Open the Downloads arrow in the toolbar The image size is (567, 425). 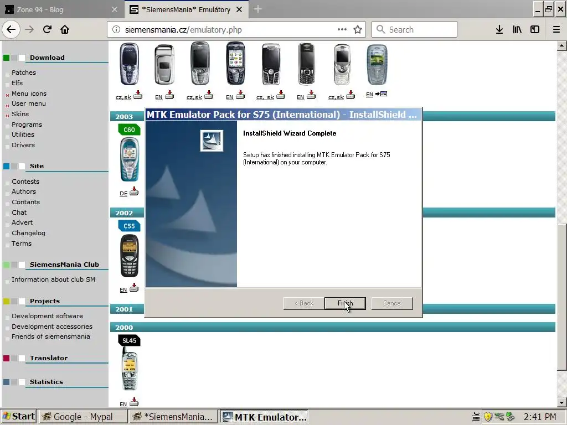pyautogui.click(x=499, y=30)
